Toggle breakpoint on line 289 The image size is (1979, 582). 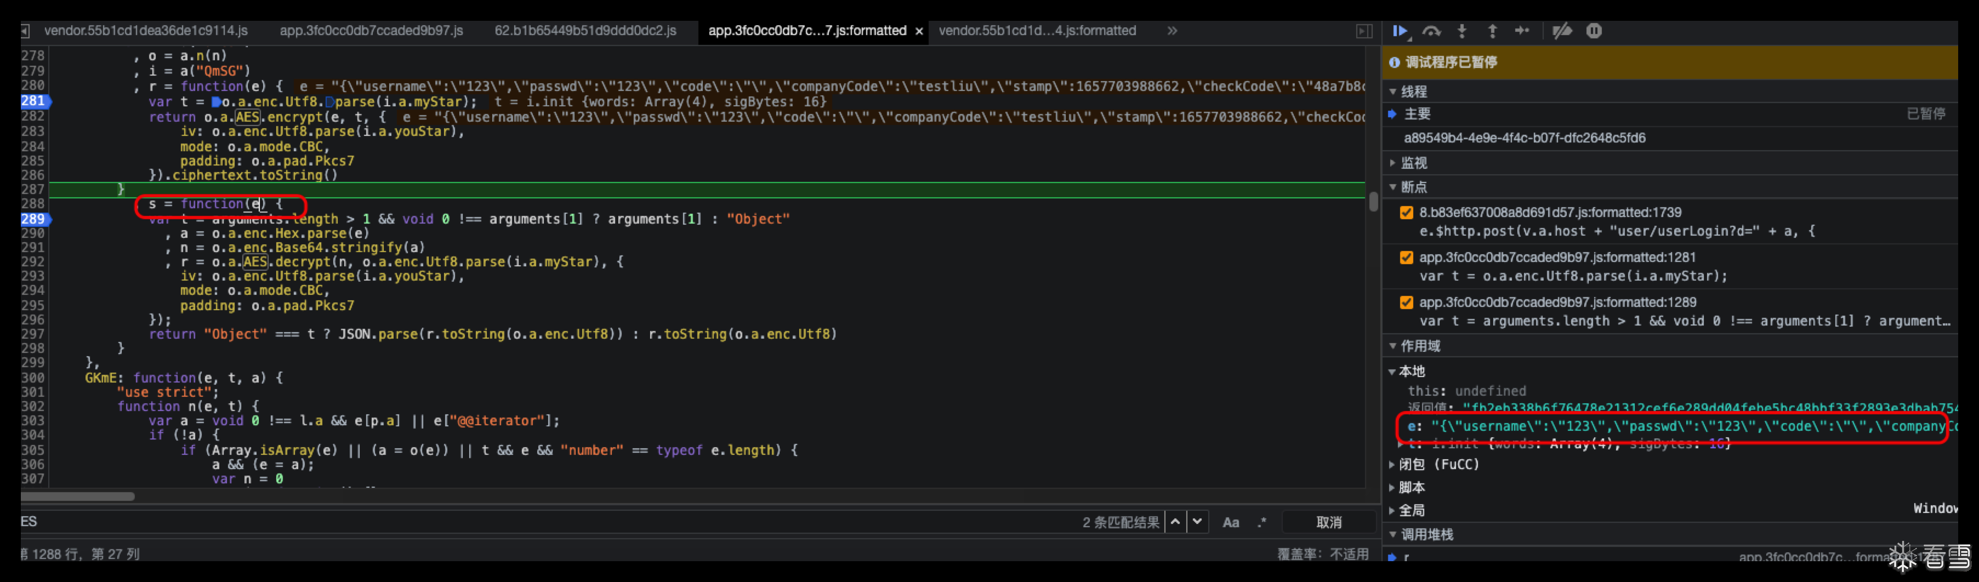(x=33, y=219)
